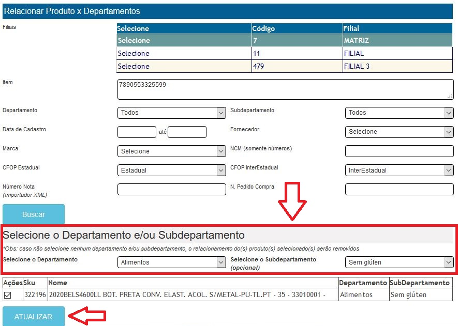Screen dimensions: 458x326
Task: Click the Nome column header
Action: (x=193, y=283)
